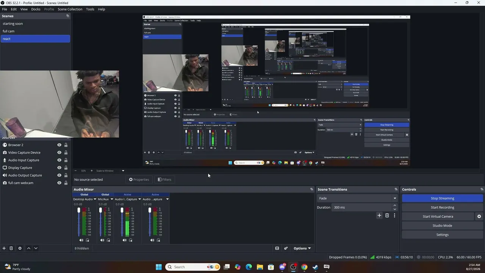The width and height of the screenshot is (485, 273).
Task: Hide the Video Capture Device source
Action: 59,152
